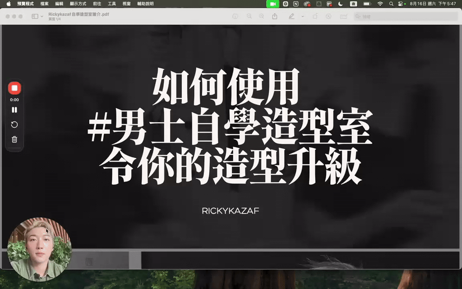Open the 前往 menu
Image resolution: width=462 pixels, height=289 pixels.
[x=97, y=4]
